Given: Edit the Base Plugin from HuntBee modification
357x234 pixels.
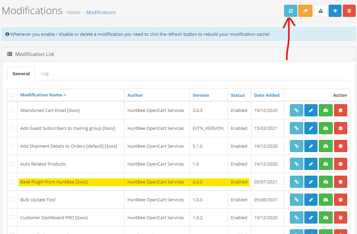Looking at the screenshot, I should pos(311,182).
